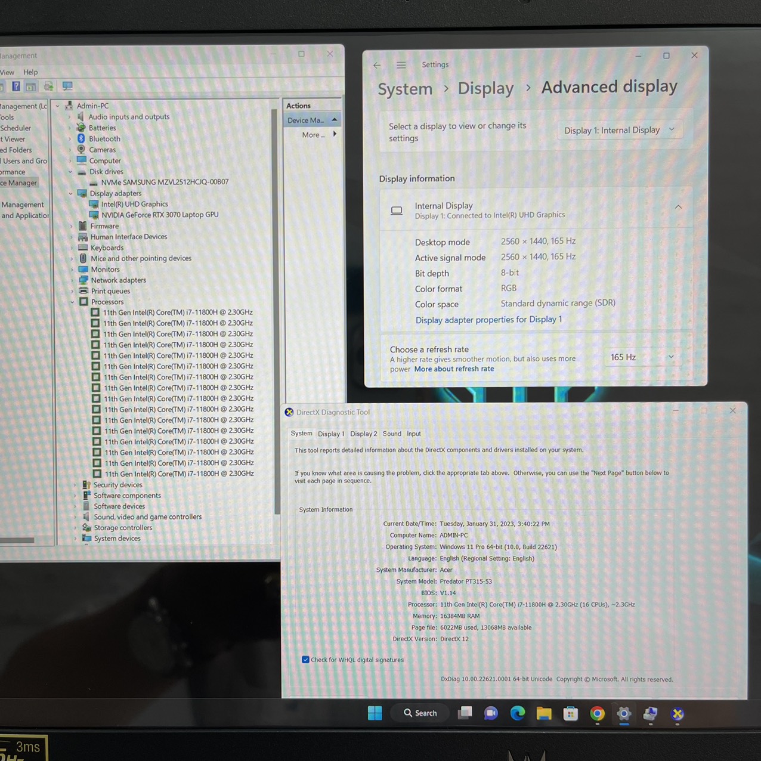Expand the Network adapters node
The image size is (761, 761).
72,280
